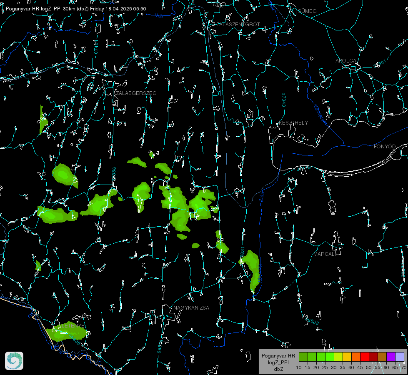Select the 60–65 dBZ purple legend swatch
Screen dimensions: 408x375
pos(391,357)
